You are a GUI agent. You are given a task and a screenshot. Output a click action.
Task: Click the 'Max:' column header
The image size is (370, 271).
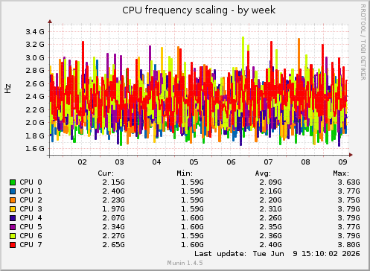(x=341, y=173)
